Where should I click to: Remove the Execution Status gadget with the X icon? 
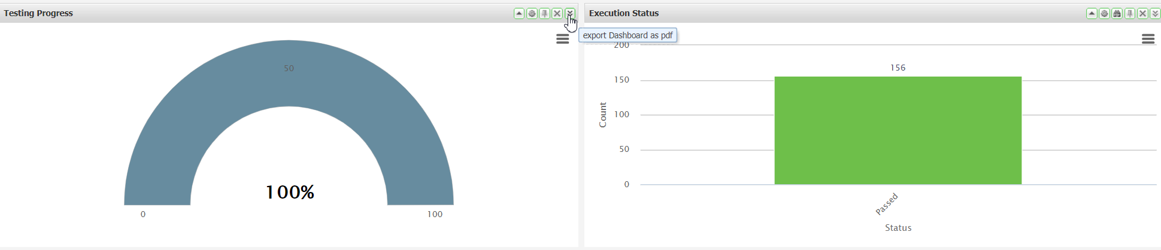tap(1142, 13)
